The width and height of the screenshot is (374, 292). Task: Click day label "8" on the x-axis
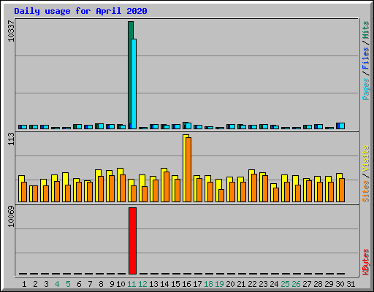coord(101,284)
